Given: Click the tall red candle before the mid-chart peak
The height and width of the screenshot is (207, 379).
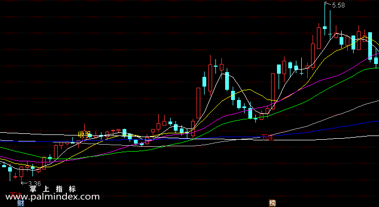Looking at the screenshot, I should [x=199, y=103].
